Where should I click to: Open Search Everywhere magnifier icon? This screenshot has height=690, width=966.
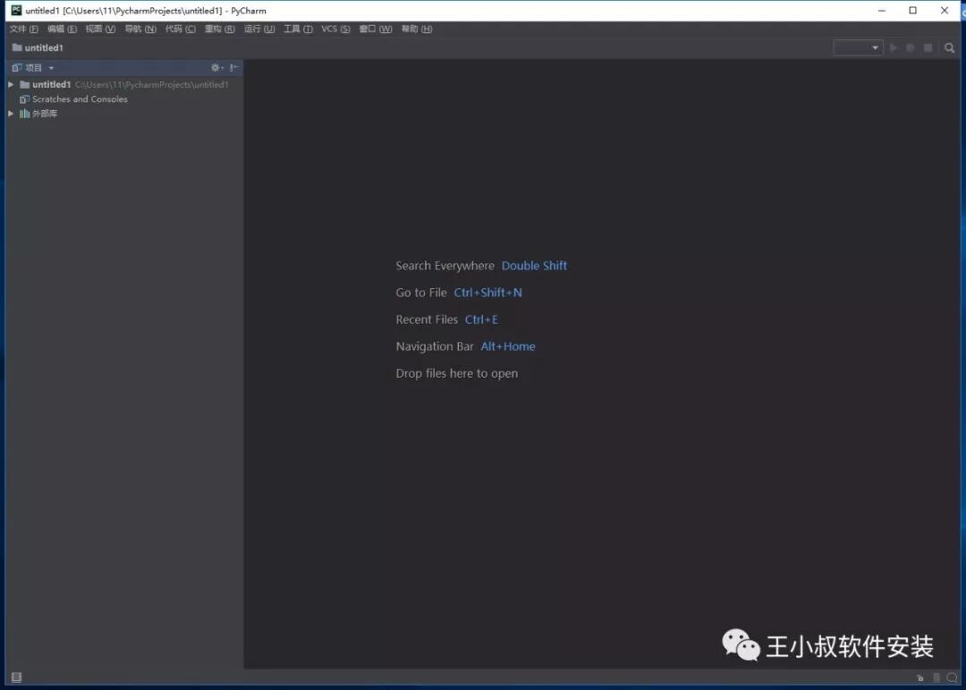949,47
